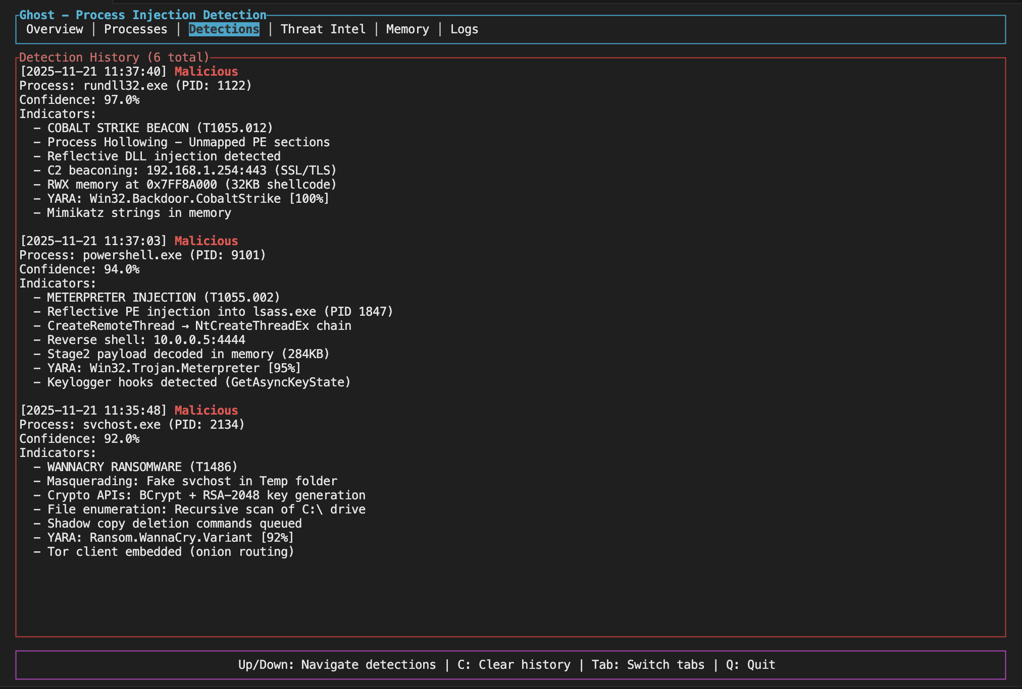Click the 'Q: Quit' hint
Image resolution: width=1022 pixels, height=689 pixels.
[x=750, y=665]
